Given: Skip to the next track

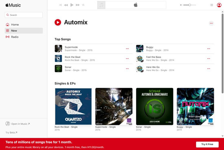Looking at the screenshot, I should [x=78, y=5].
